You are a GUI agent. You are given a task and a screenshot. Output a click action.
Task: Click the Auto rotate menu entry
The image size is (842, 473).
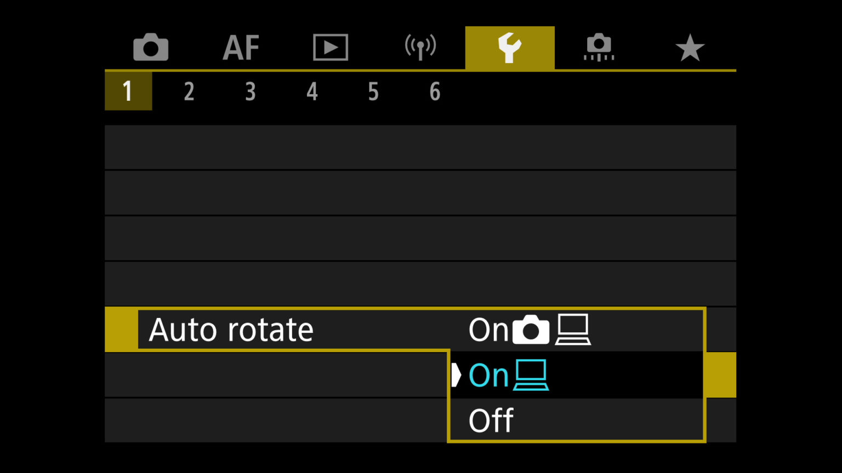(x=230, y=329)
